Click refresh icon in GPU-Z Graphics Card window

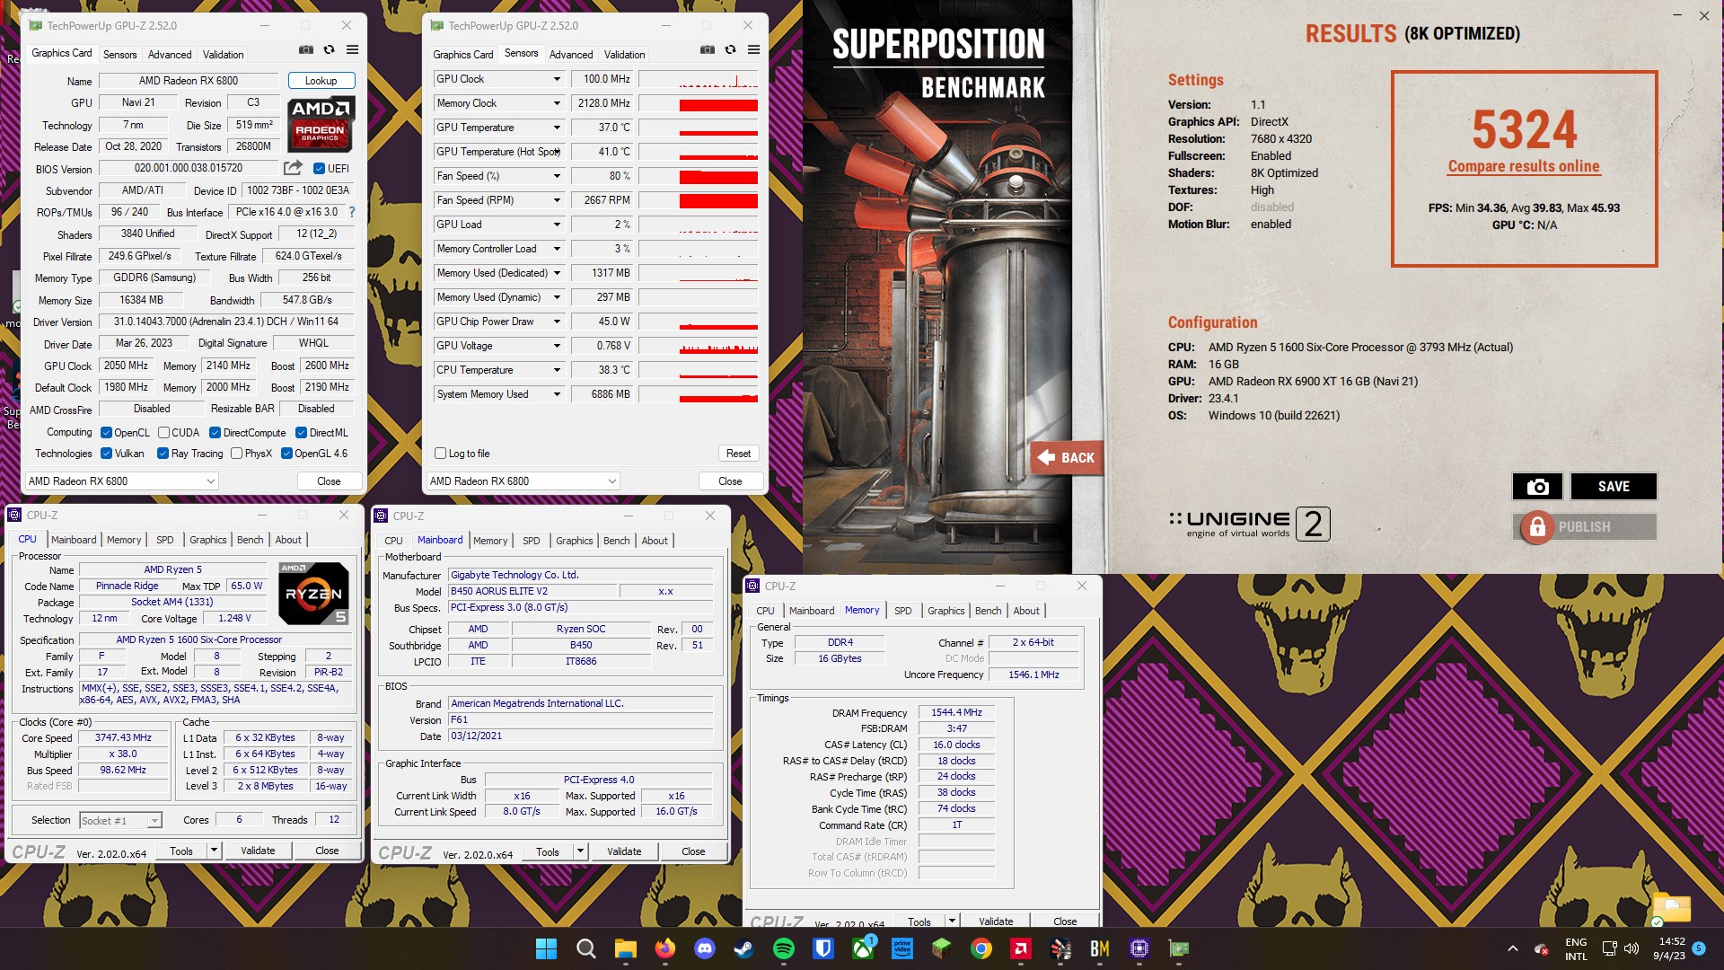click(330, 50)
